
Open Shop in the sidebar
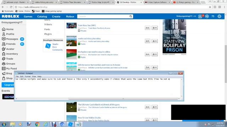click(7, 78)
